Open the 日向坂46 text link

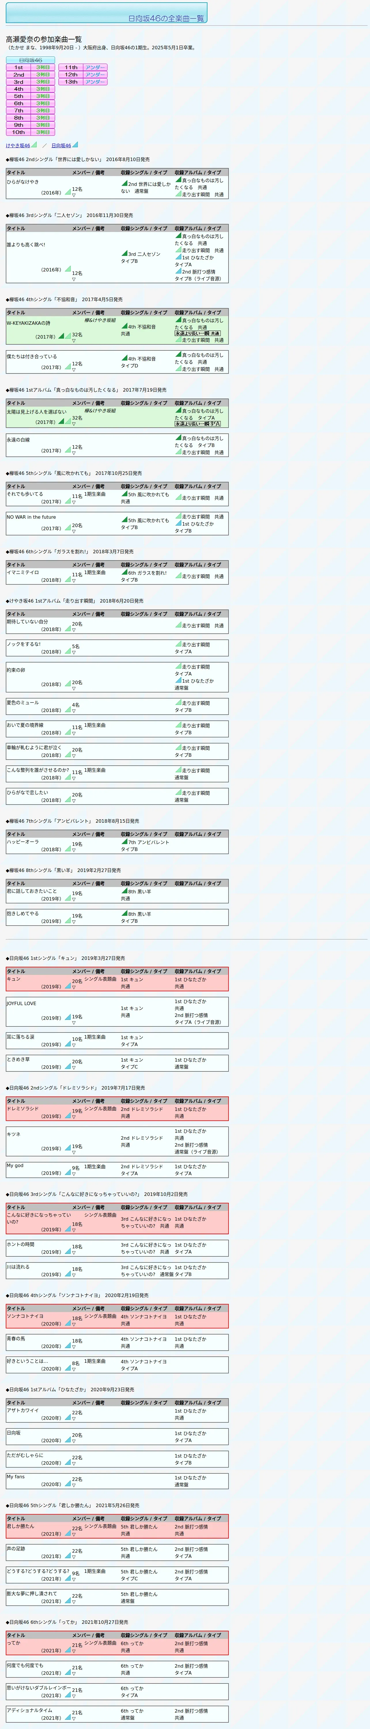click(x=61, y=146)
